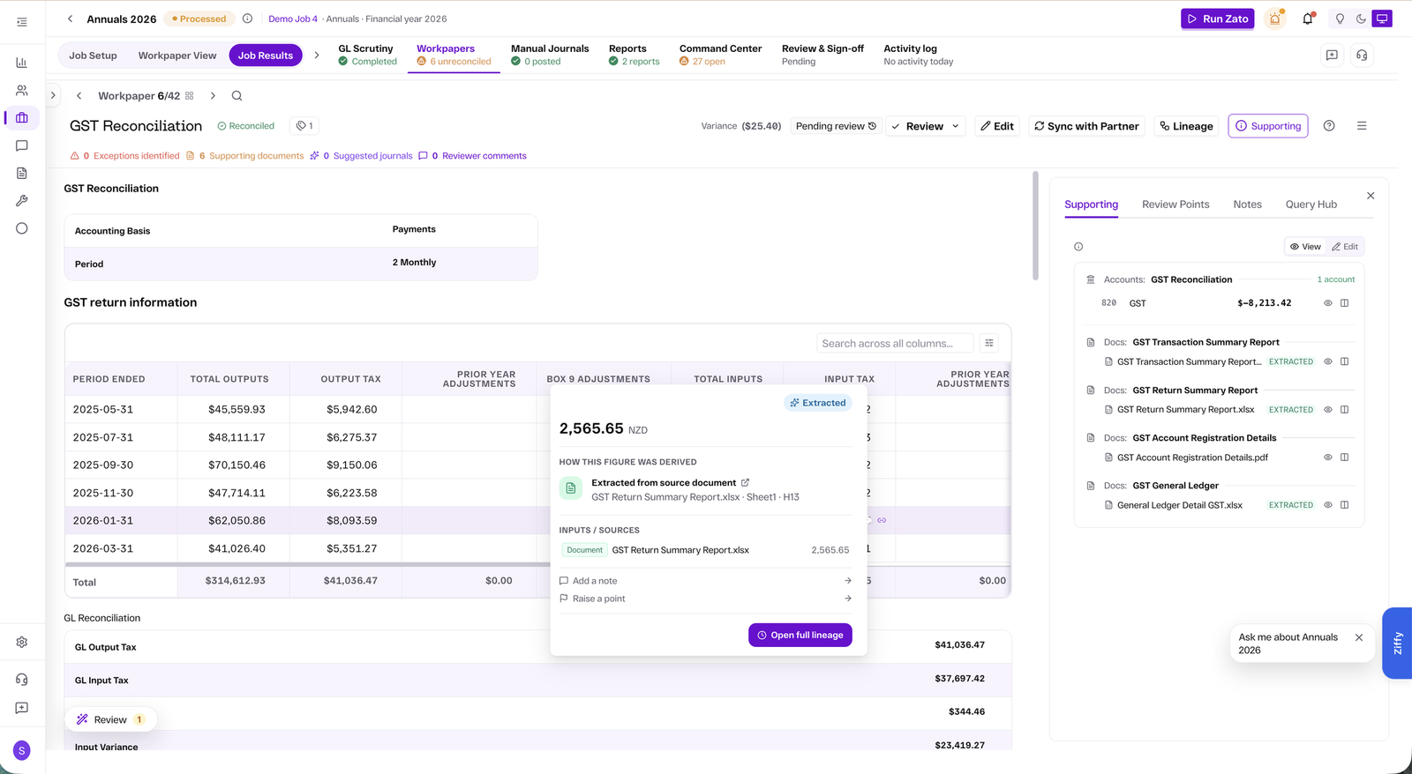Click the info icon next to Processed
1412x774 pixels.
[247, 19]
